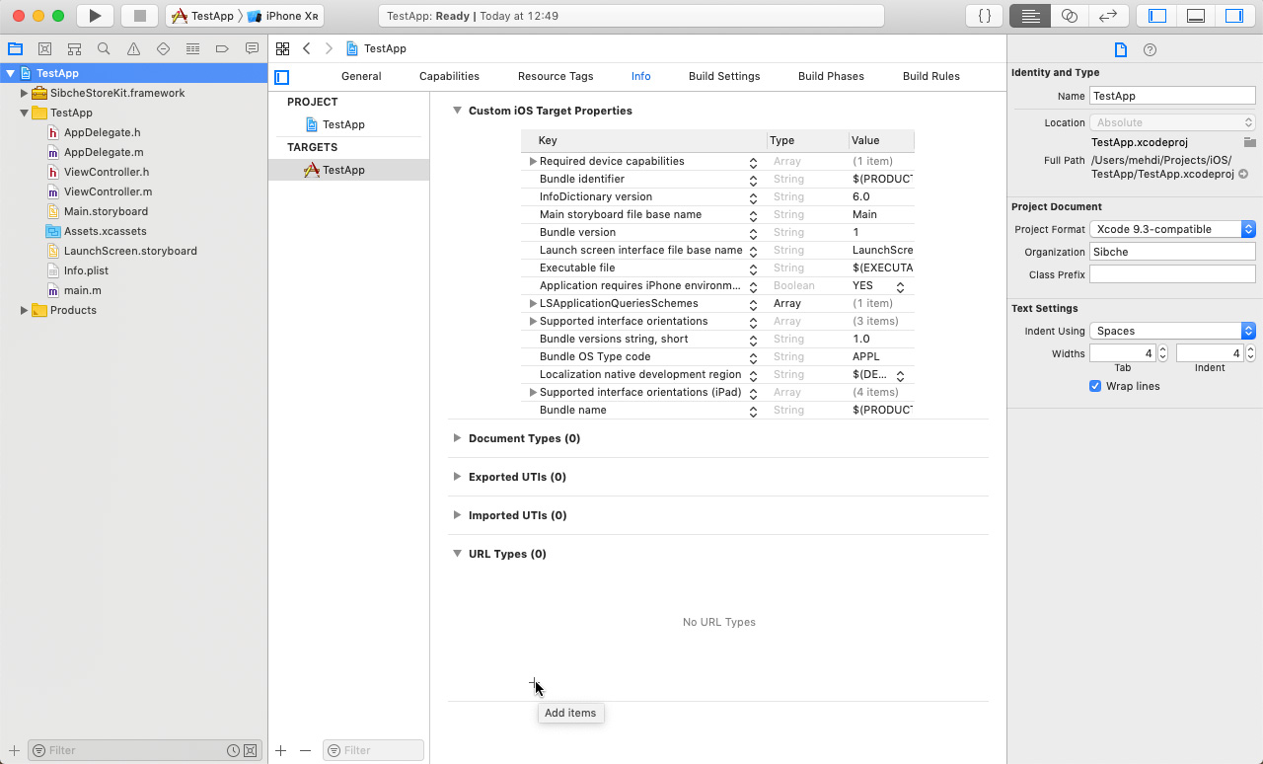Click the plus to add URL type
Viewport: 1263px width, 764px height.
point(533,683)
